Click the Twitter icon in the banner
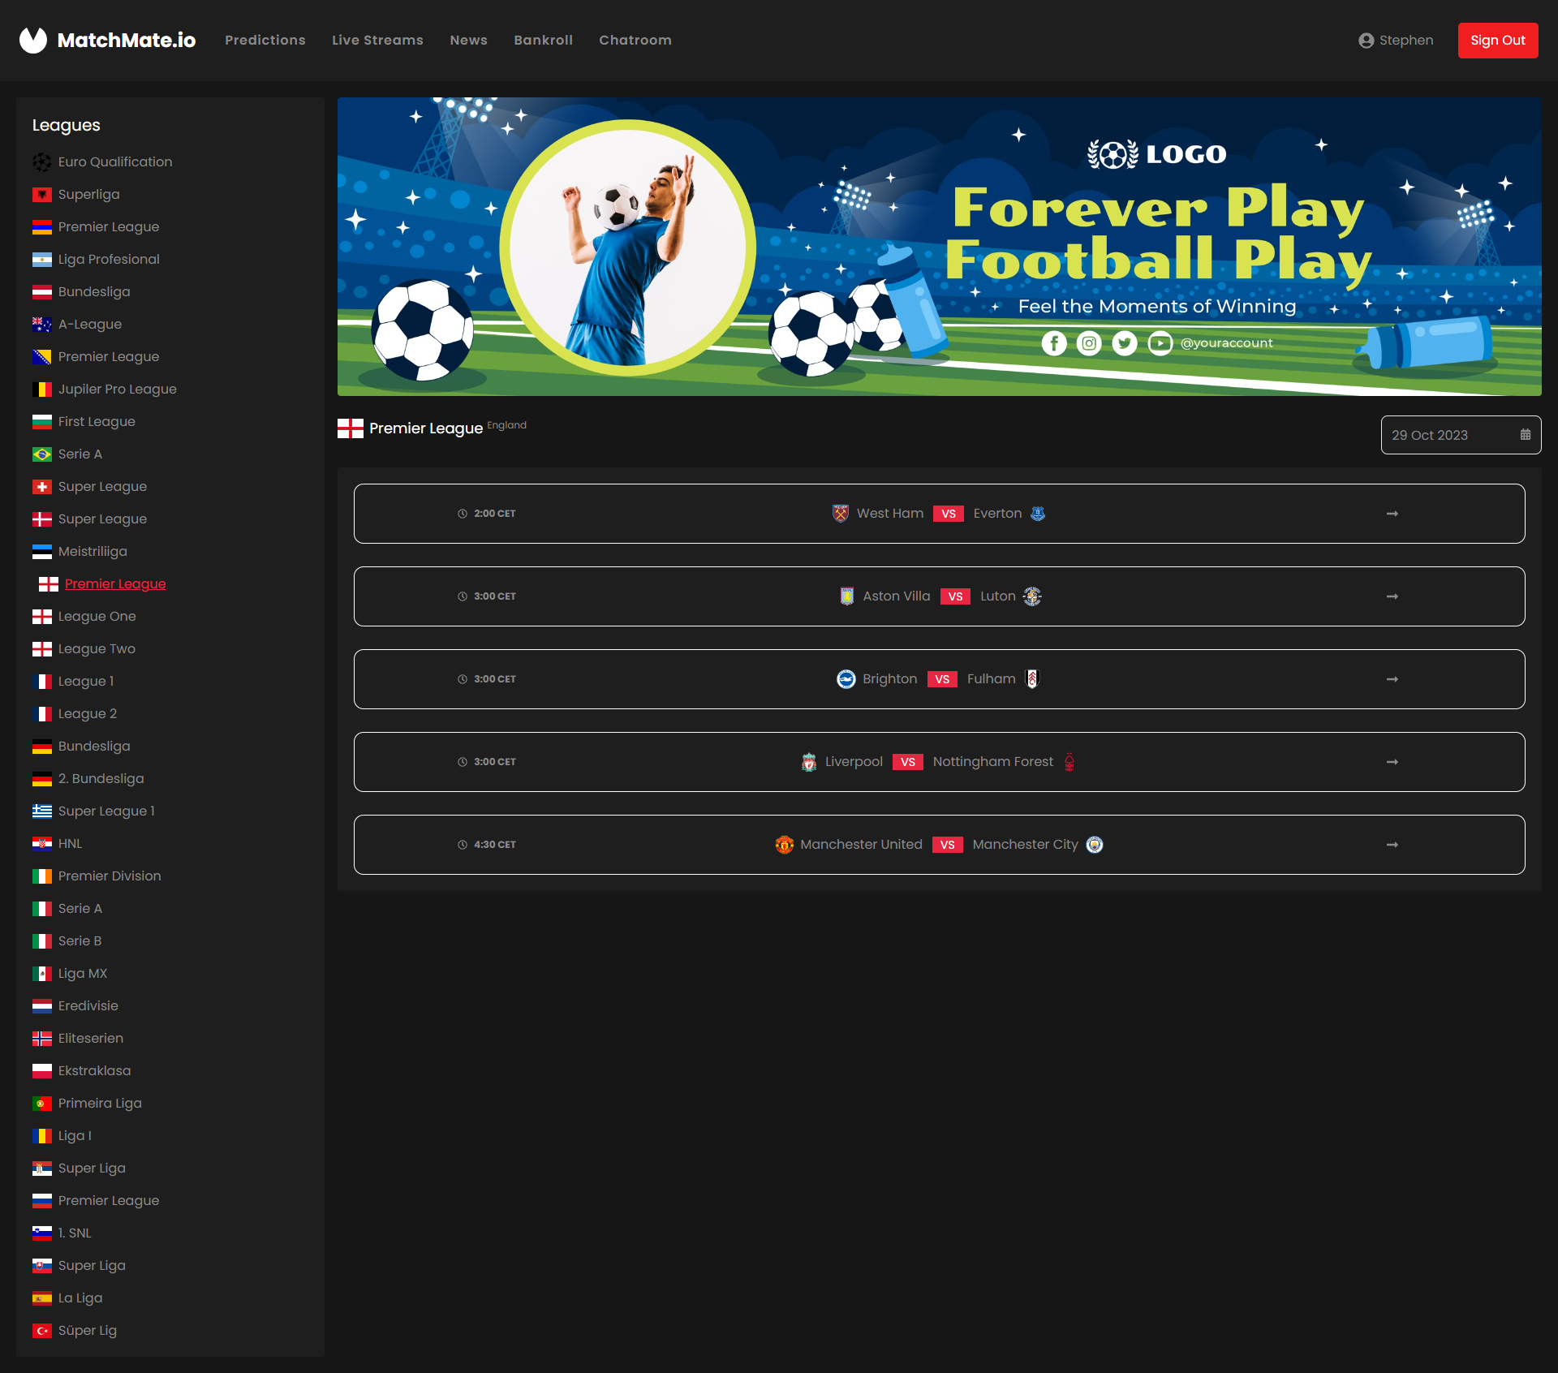 pos(1125,343)
